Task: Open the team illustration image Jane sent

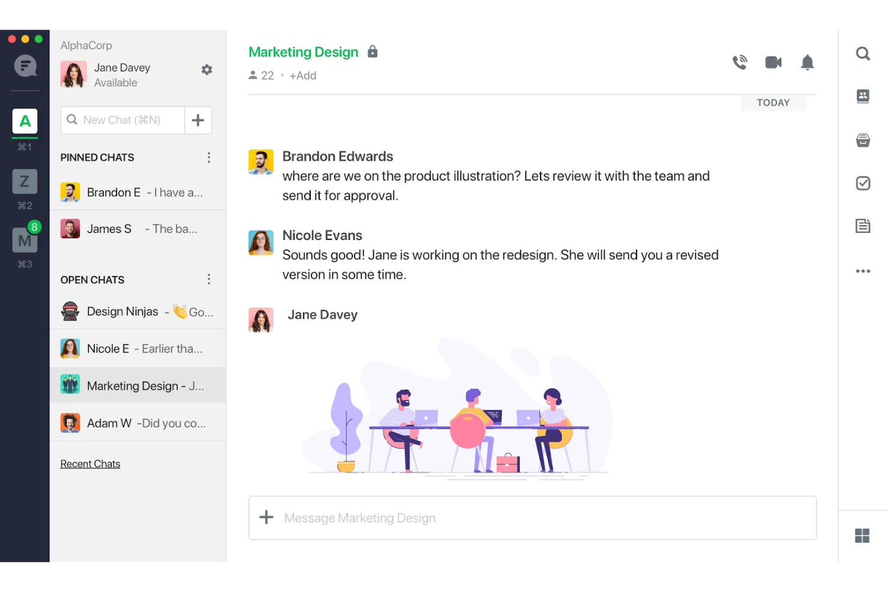Action: pos(459,409)
